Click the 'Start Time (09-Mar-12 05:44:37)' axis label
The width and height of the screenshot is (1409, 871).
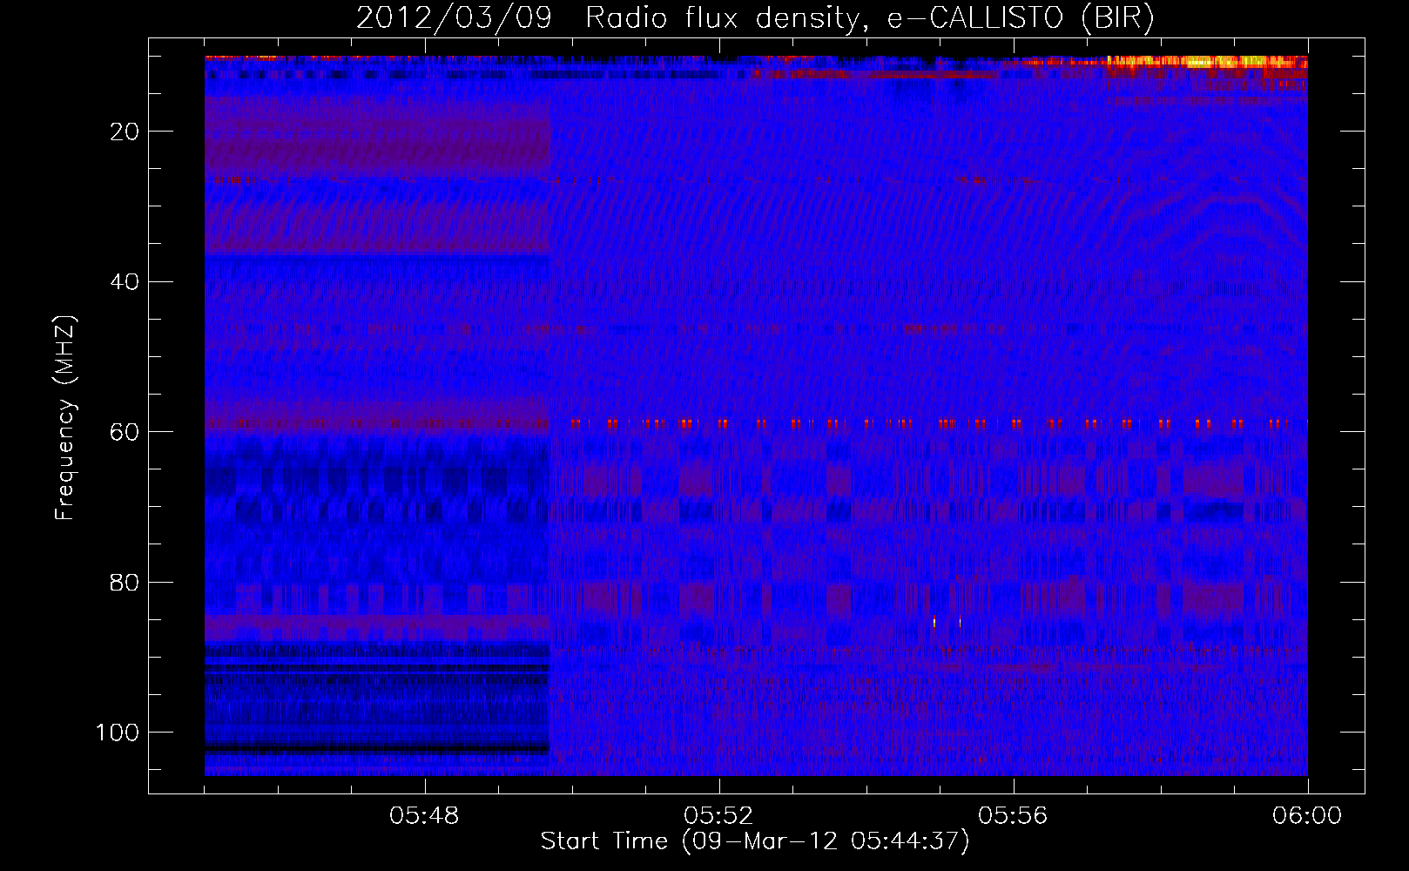pyautogui.click(x=755, y=841)
